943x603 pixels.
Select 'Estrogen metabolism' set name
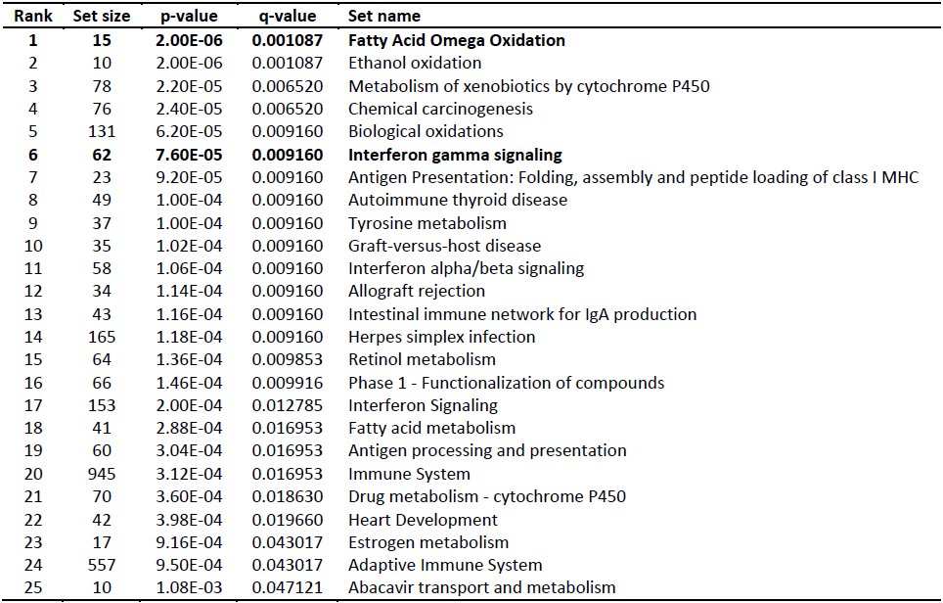[x=428, y=543]
